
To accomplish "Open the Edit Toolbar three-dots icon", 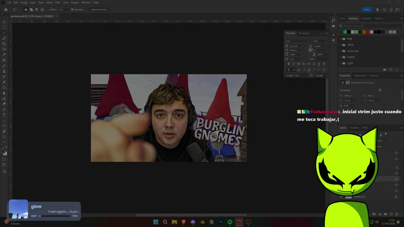I will pyautogui.click(x=4, y=142).
